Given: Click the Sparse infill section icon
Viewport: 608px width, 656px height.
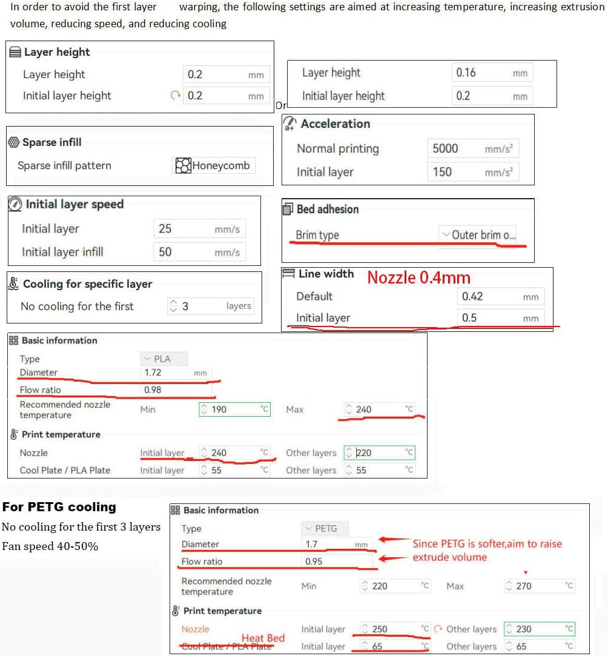Looking at the screenshot, I should tap(14, 142).
